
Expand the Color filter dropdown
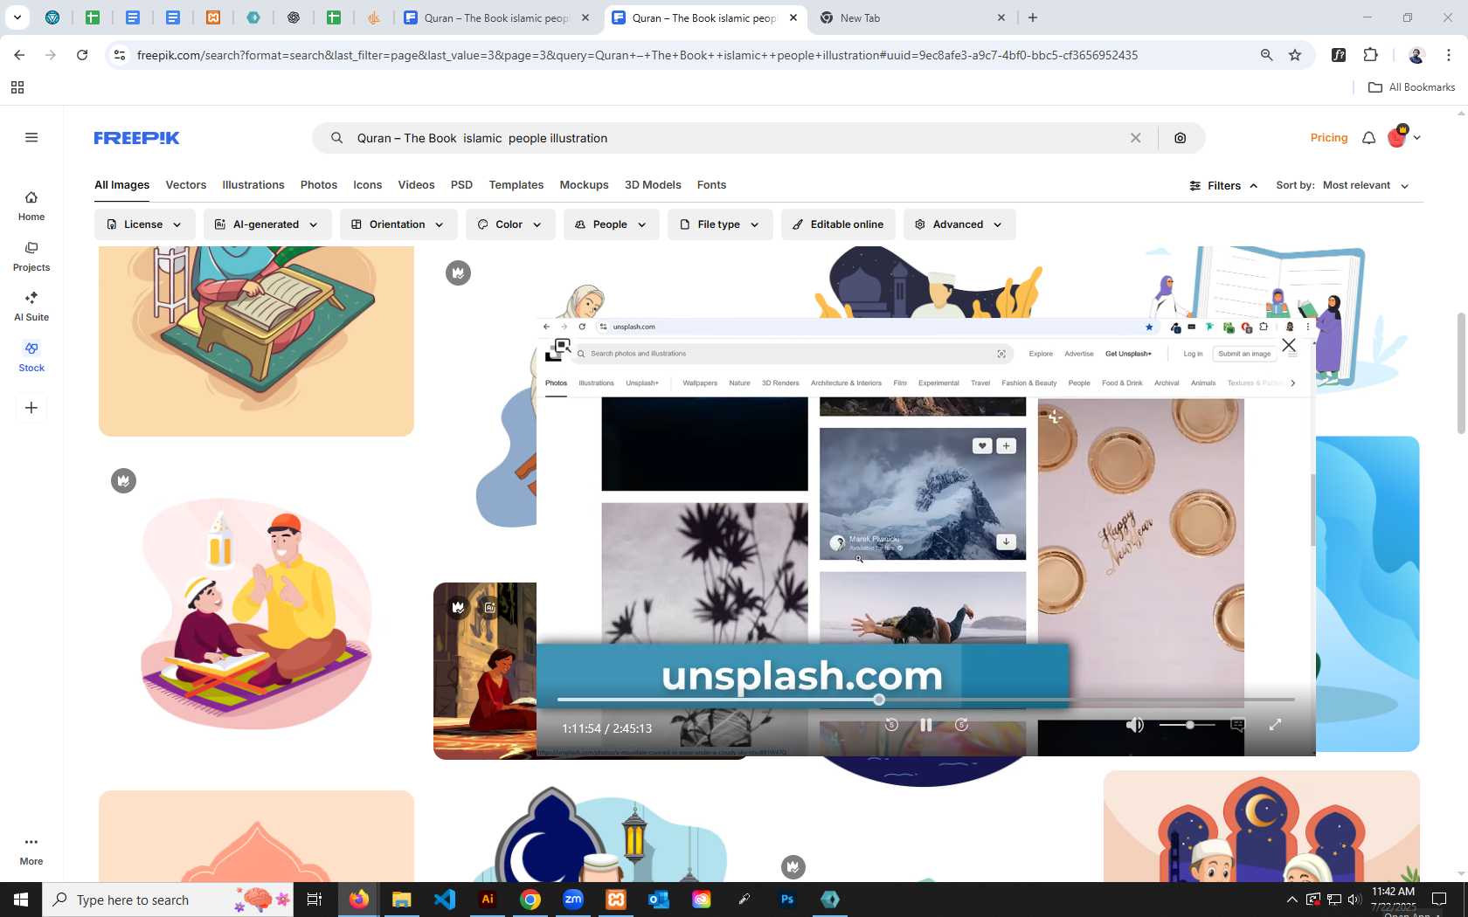(x=509, y=224)
